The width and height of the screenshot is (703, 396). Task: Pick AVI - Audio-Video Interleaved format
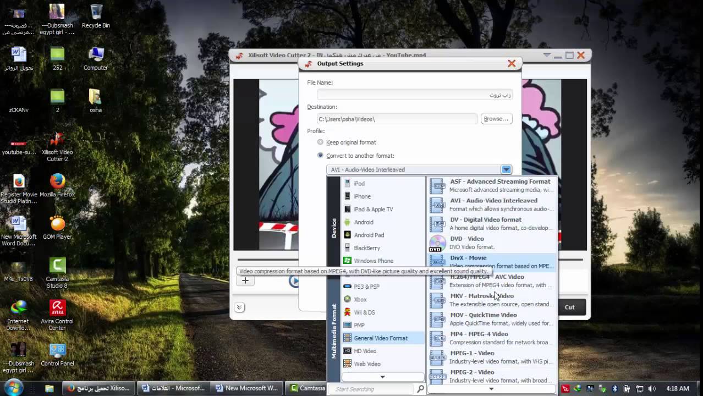(x=492, y=205)
